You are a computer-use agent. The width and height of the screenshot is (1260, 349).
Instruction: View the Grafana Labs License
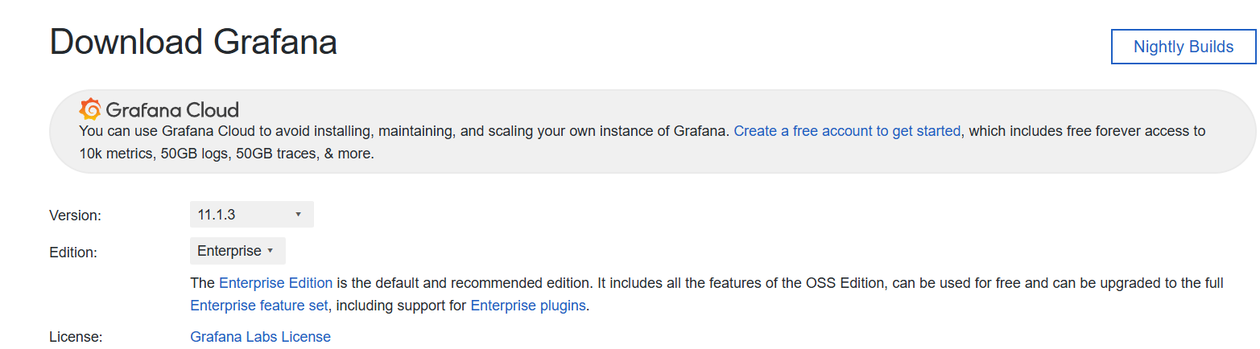pos(260,337)
